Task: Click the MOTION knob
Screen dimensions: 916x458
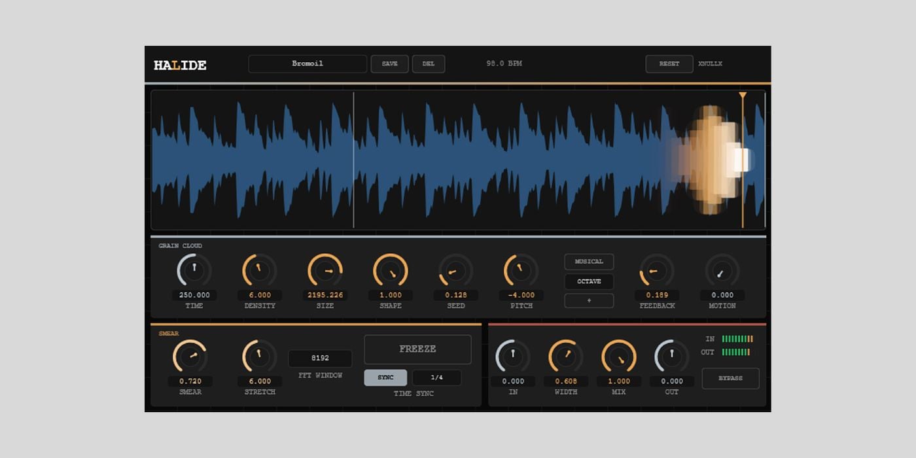Action: click(x=722, y=270)
